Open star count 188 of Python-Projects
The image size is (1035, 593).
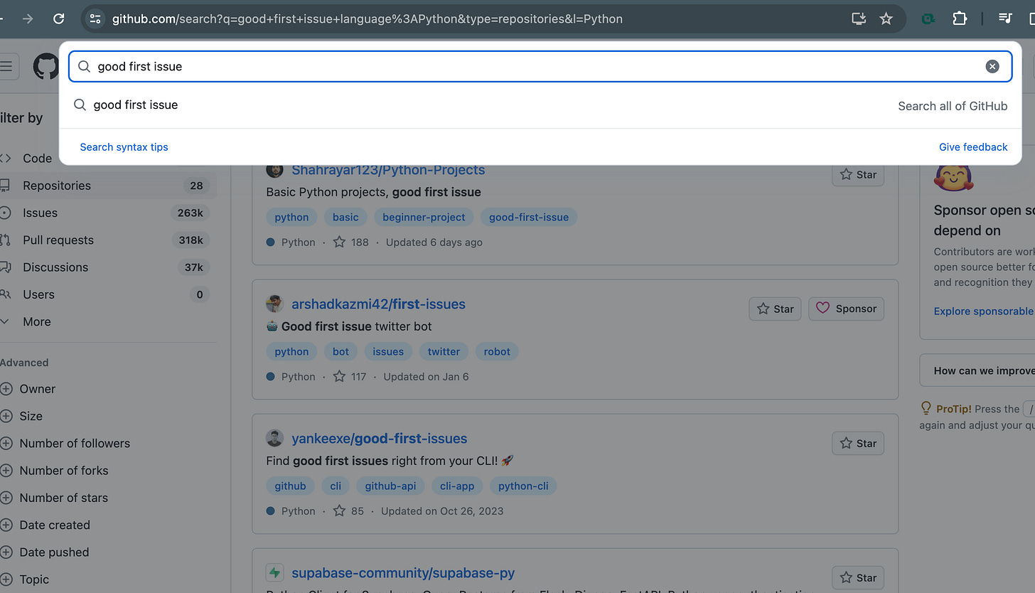[x=351, y=242]
